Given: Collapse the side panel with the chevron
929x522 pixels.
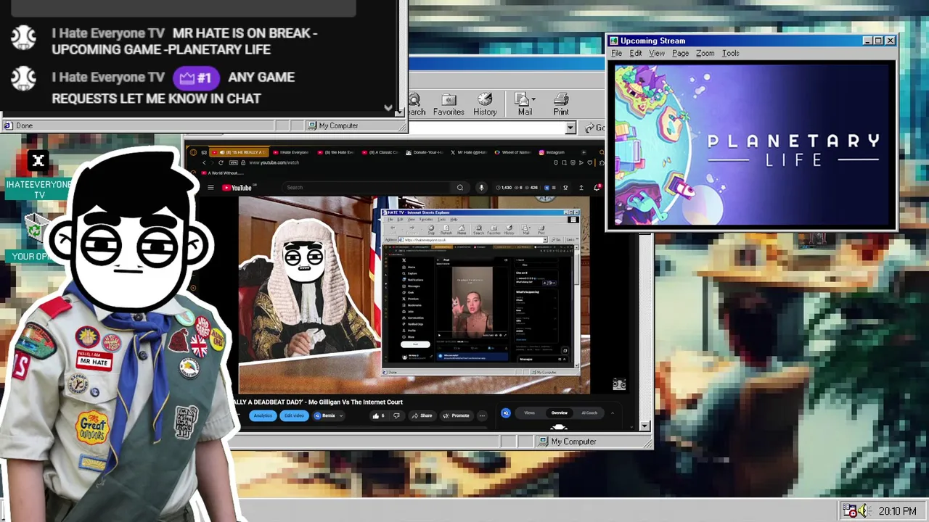Looking at the screenshot, I should click(612, 413).
